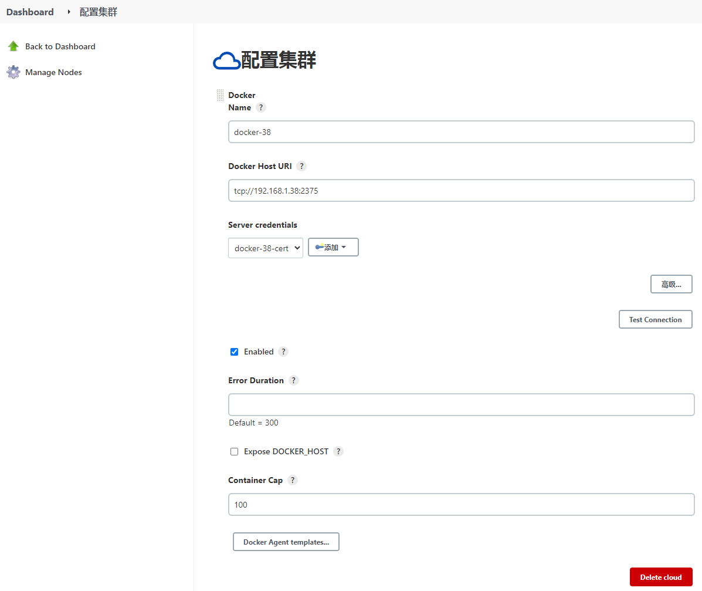Focus the empty Error Duration field
The image size is (702, 591).
[461, 404]
